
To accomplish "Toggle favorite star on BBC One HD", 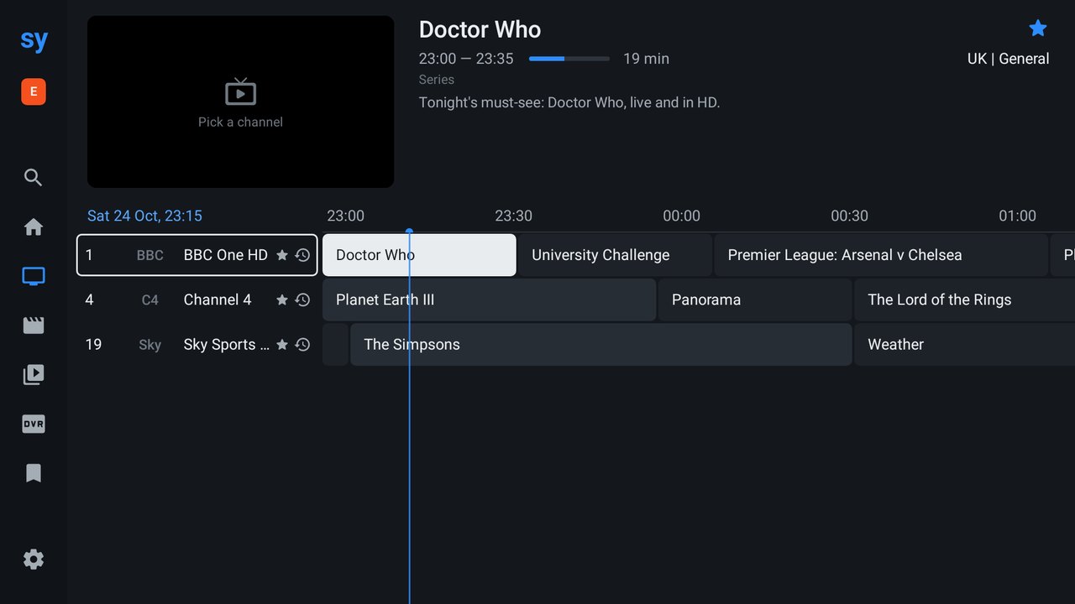I will pos(282,255).
